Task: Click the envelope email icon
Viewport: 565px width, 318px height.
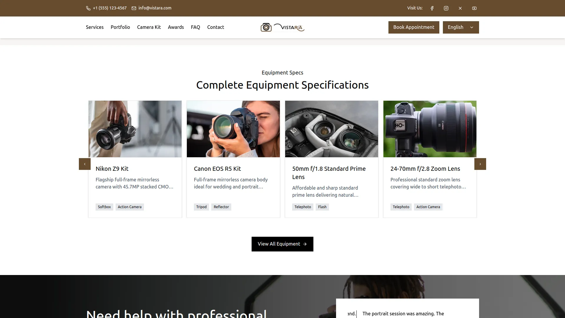Action: pos(134,8)
